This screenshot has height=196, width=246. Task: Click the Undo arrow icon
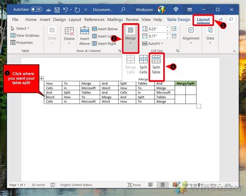point(65,9)
